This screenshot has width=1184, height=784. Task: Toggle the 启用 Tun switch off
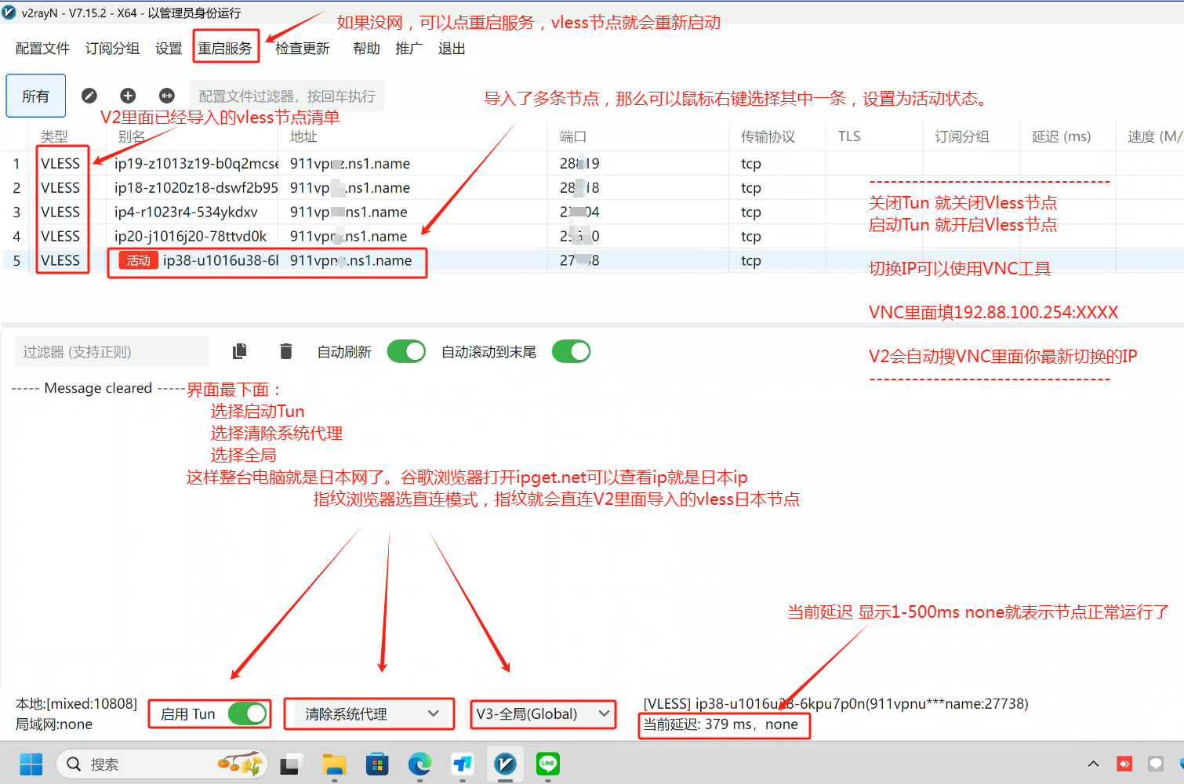(249, 713)
